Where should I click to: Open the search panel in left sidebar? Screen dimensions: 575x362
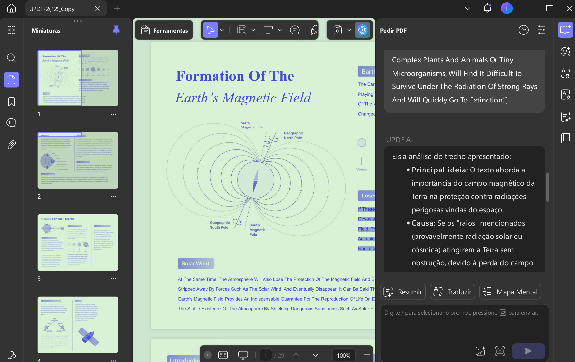point(11,58)
